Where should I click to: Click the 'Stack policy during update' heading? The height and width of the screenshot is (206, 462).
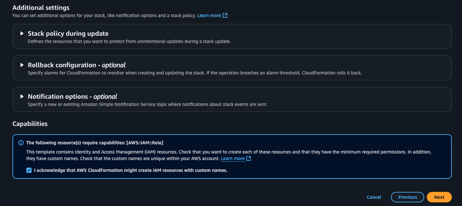(x=68, y=33)
